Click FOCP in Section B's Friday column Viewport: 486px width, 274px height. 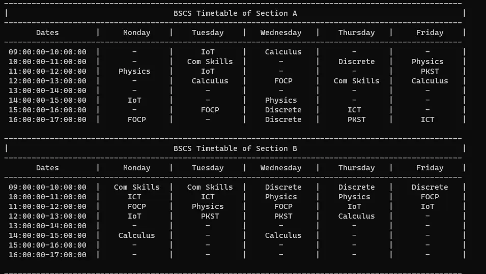click(430, 197)
